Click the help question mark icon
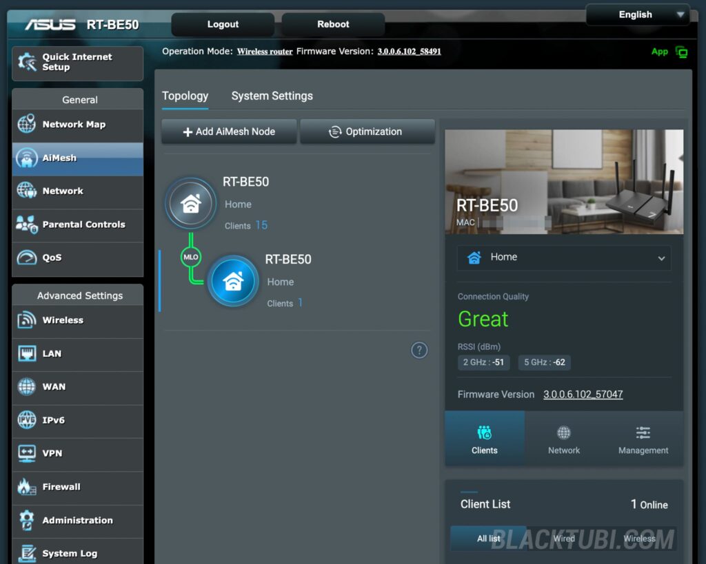 click(419, 350)
